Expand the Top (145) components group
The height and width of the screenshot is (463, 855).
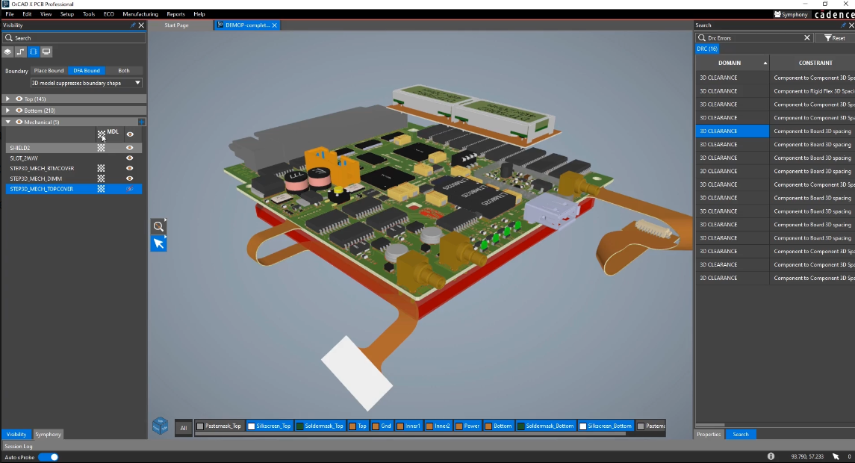tap(8, 99)
